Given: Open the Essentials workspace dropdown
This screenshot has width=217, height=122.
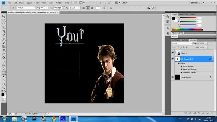Looking at the screenshot, I should (198, 3).
